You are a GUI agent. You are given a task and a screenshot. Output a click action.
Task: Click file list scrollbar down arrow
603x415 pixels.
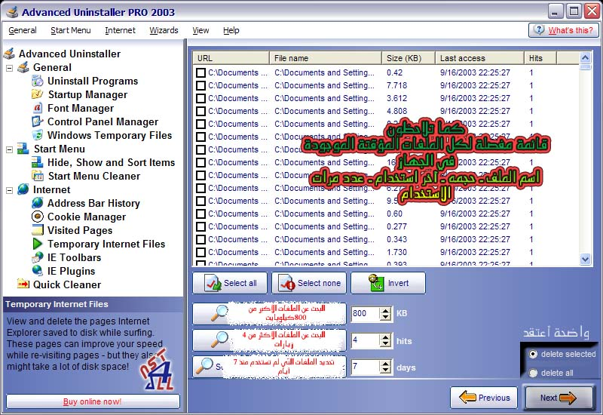pyautogui.click(x=586, y=259)
